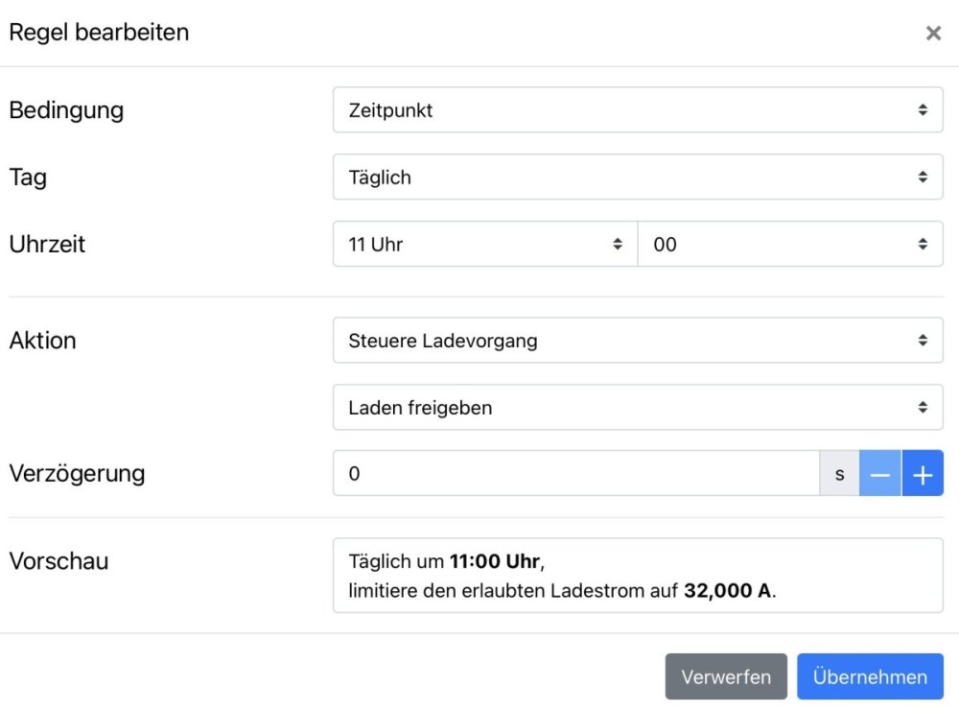Expand the Tag dropdown set to Täglich
Image resolution: width=959 pixels, height=710 pixels.
(x=638, y=177)
